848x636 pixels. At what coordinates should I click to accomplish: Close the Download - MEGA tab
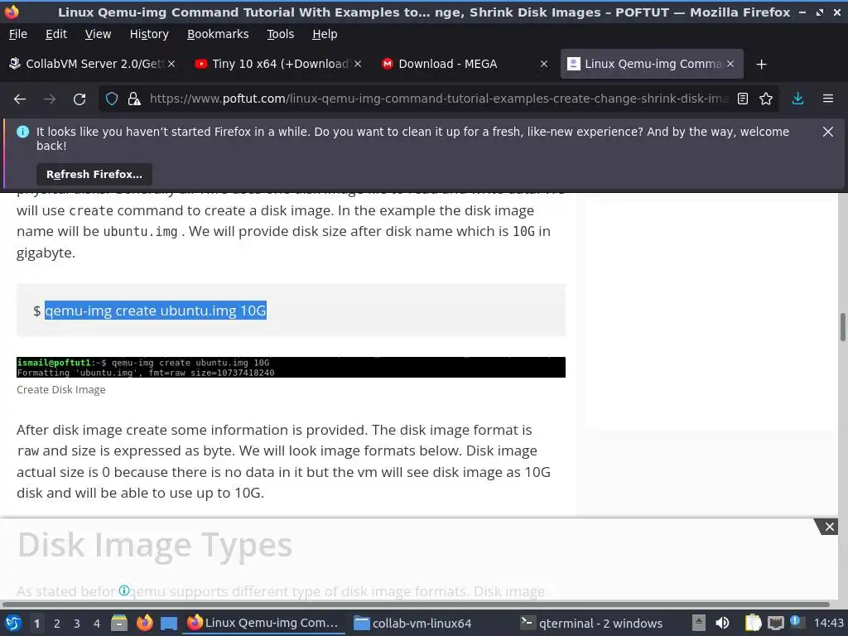click(x=544, y=64)
